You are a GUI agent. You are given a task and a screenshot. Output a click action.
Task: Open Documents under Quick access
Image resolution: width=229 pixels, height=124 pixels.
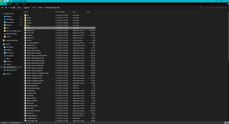(10, 22)
